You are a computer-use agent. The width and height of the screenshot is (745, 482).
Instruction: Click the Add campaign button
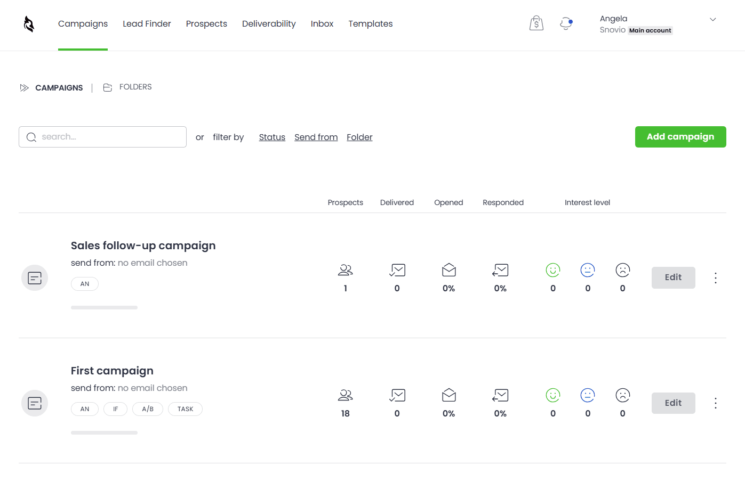tap(680, 137)
